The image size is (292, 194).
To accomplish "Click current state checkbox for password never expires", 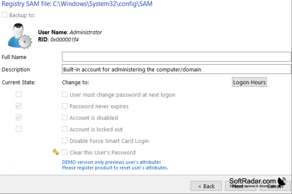I will (18, 106).
